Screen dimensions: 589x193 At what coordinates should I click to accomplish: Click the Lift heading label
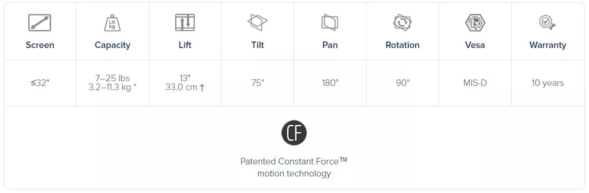click(x=185, y=45)
